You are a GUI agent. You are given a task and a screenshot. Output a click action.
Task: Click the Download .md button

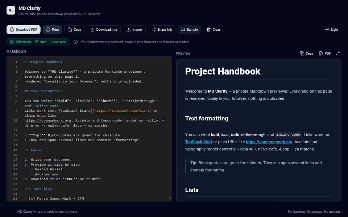point(104,29)
